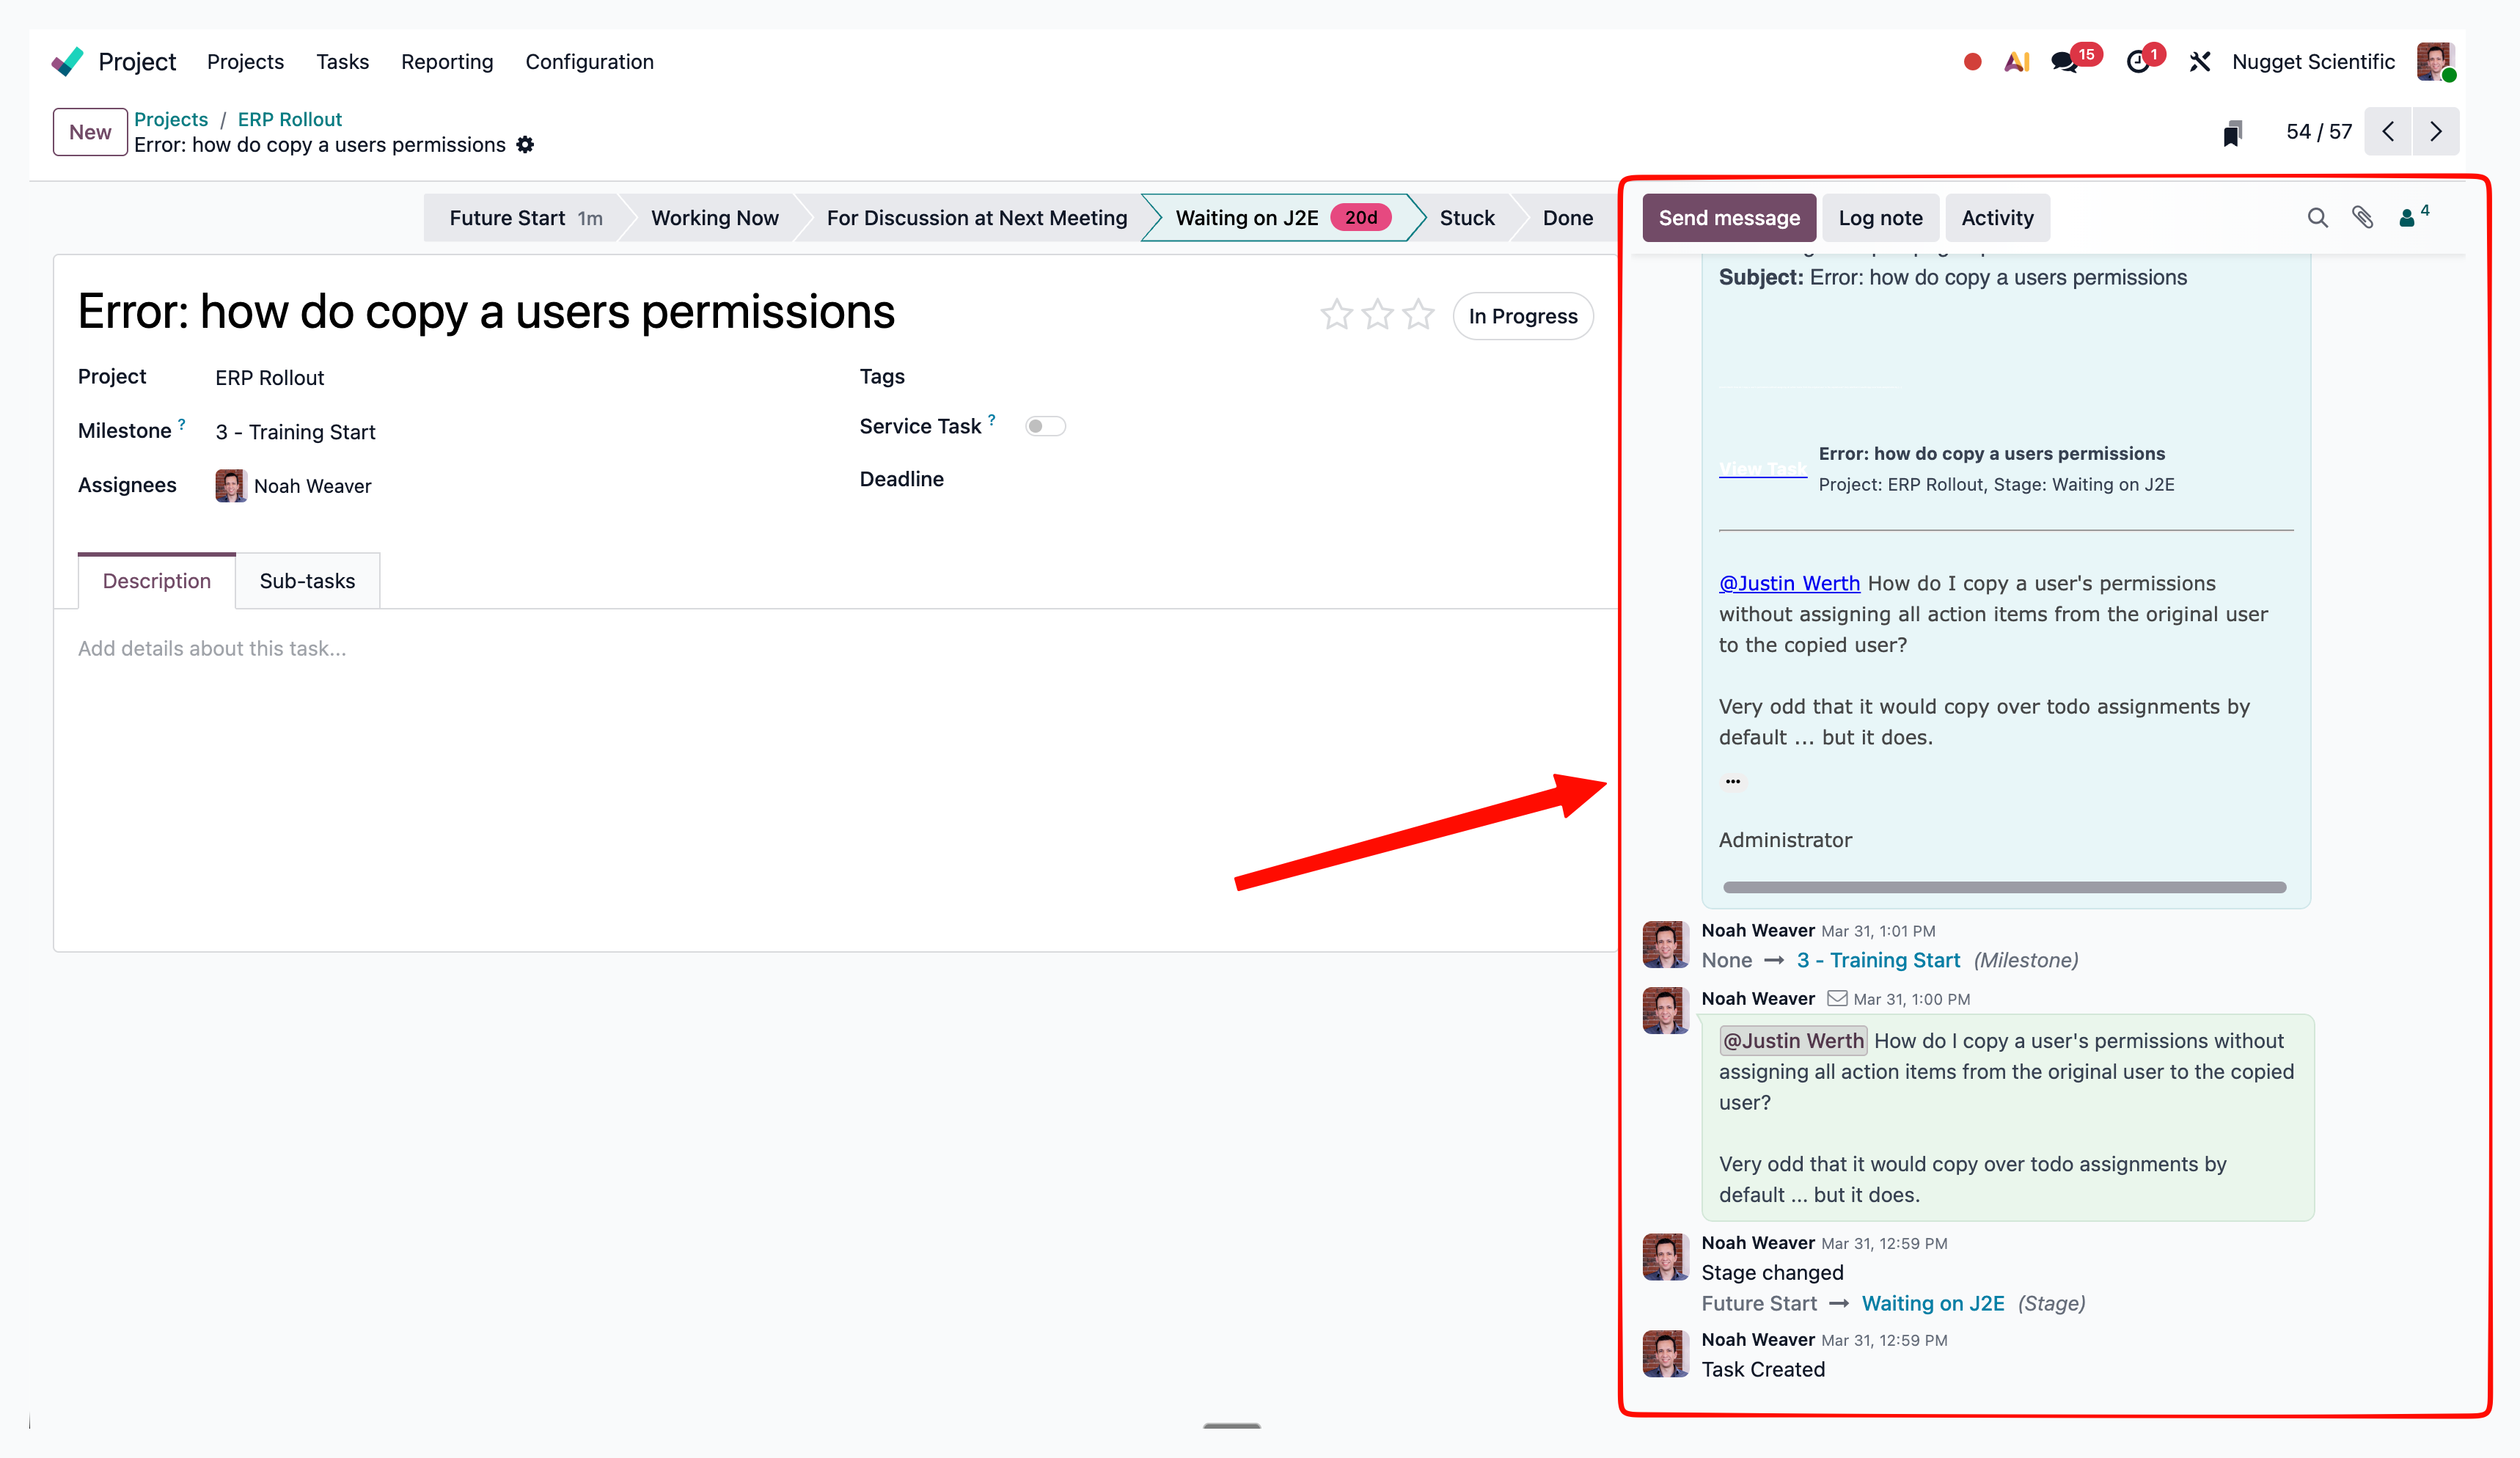Mark the first priority star

point(1336,315)
